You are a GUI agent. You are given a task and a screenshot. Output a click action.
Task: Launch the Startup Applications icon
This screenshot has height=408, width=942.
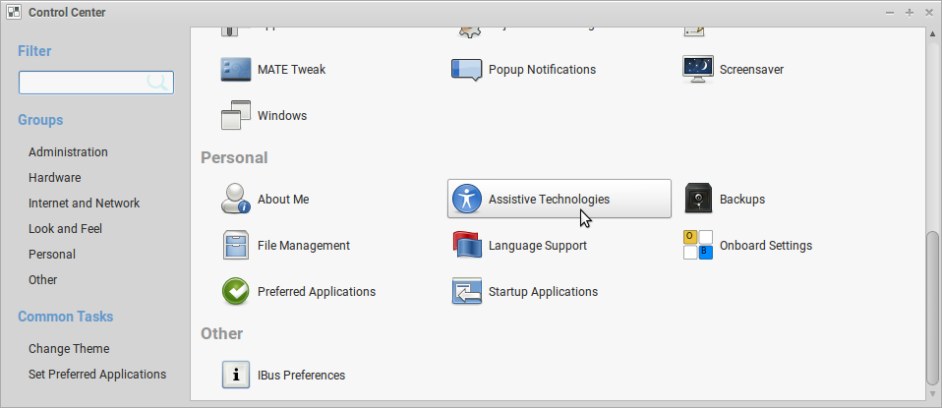[x=467, y=291]
